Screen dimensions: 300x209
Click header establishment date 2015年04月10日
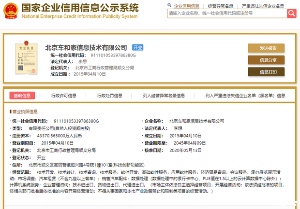[x=90, y=74]
